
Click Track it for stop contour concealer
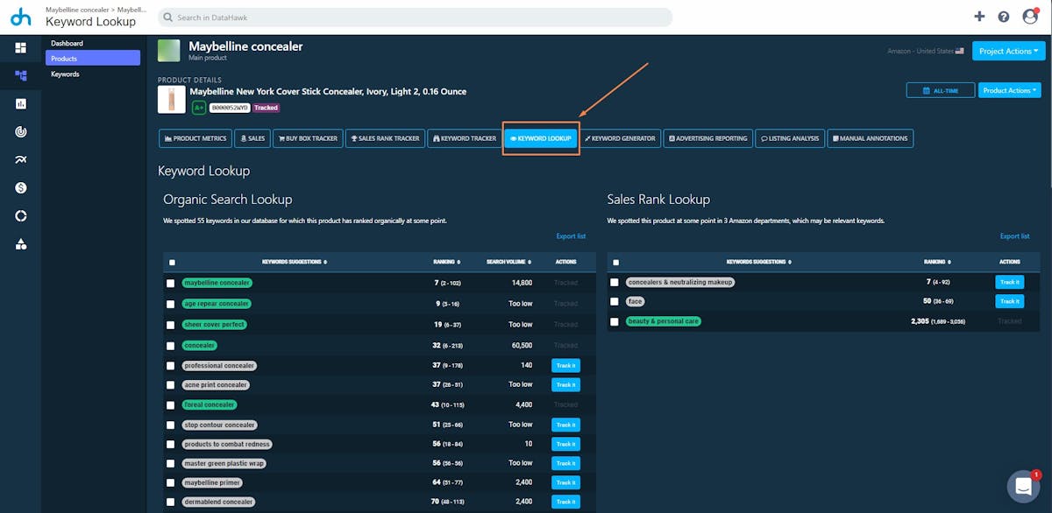[x=565, y=425]
